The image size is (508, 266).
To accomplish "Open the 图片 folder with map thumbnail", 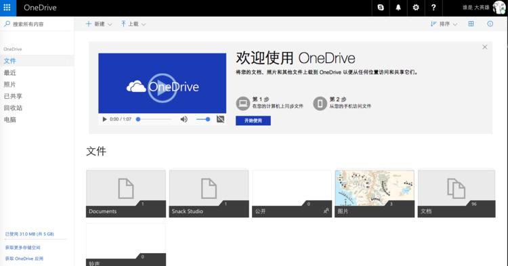I will tap(375, 194).
